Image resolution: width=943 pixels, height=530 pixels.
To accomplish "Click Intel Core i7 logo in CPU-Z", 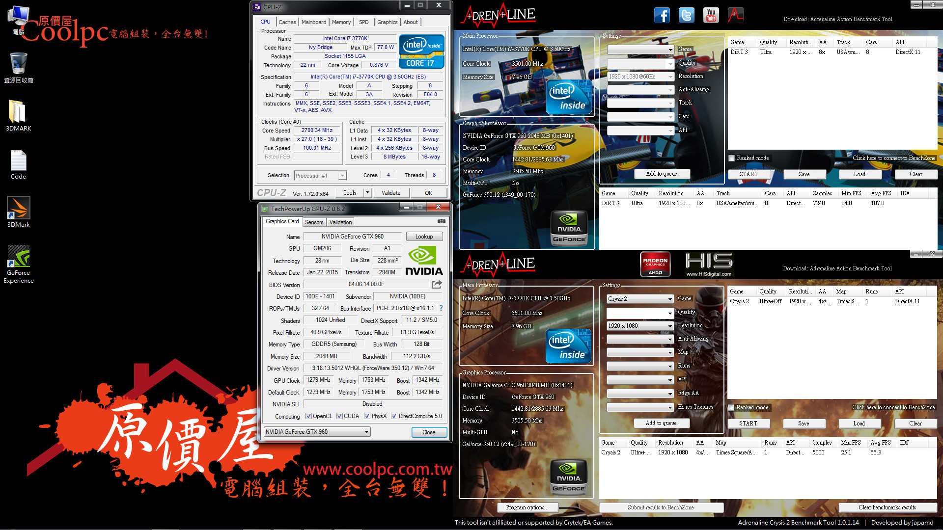I will (422, 51).
